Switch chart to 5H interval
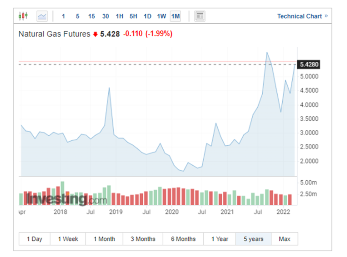This screenshot has width=347, height=257. click(133, 16)
